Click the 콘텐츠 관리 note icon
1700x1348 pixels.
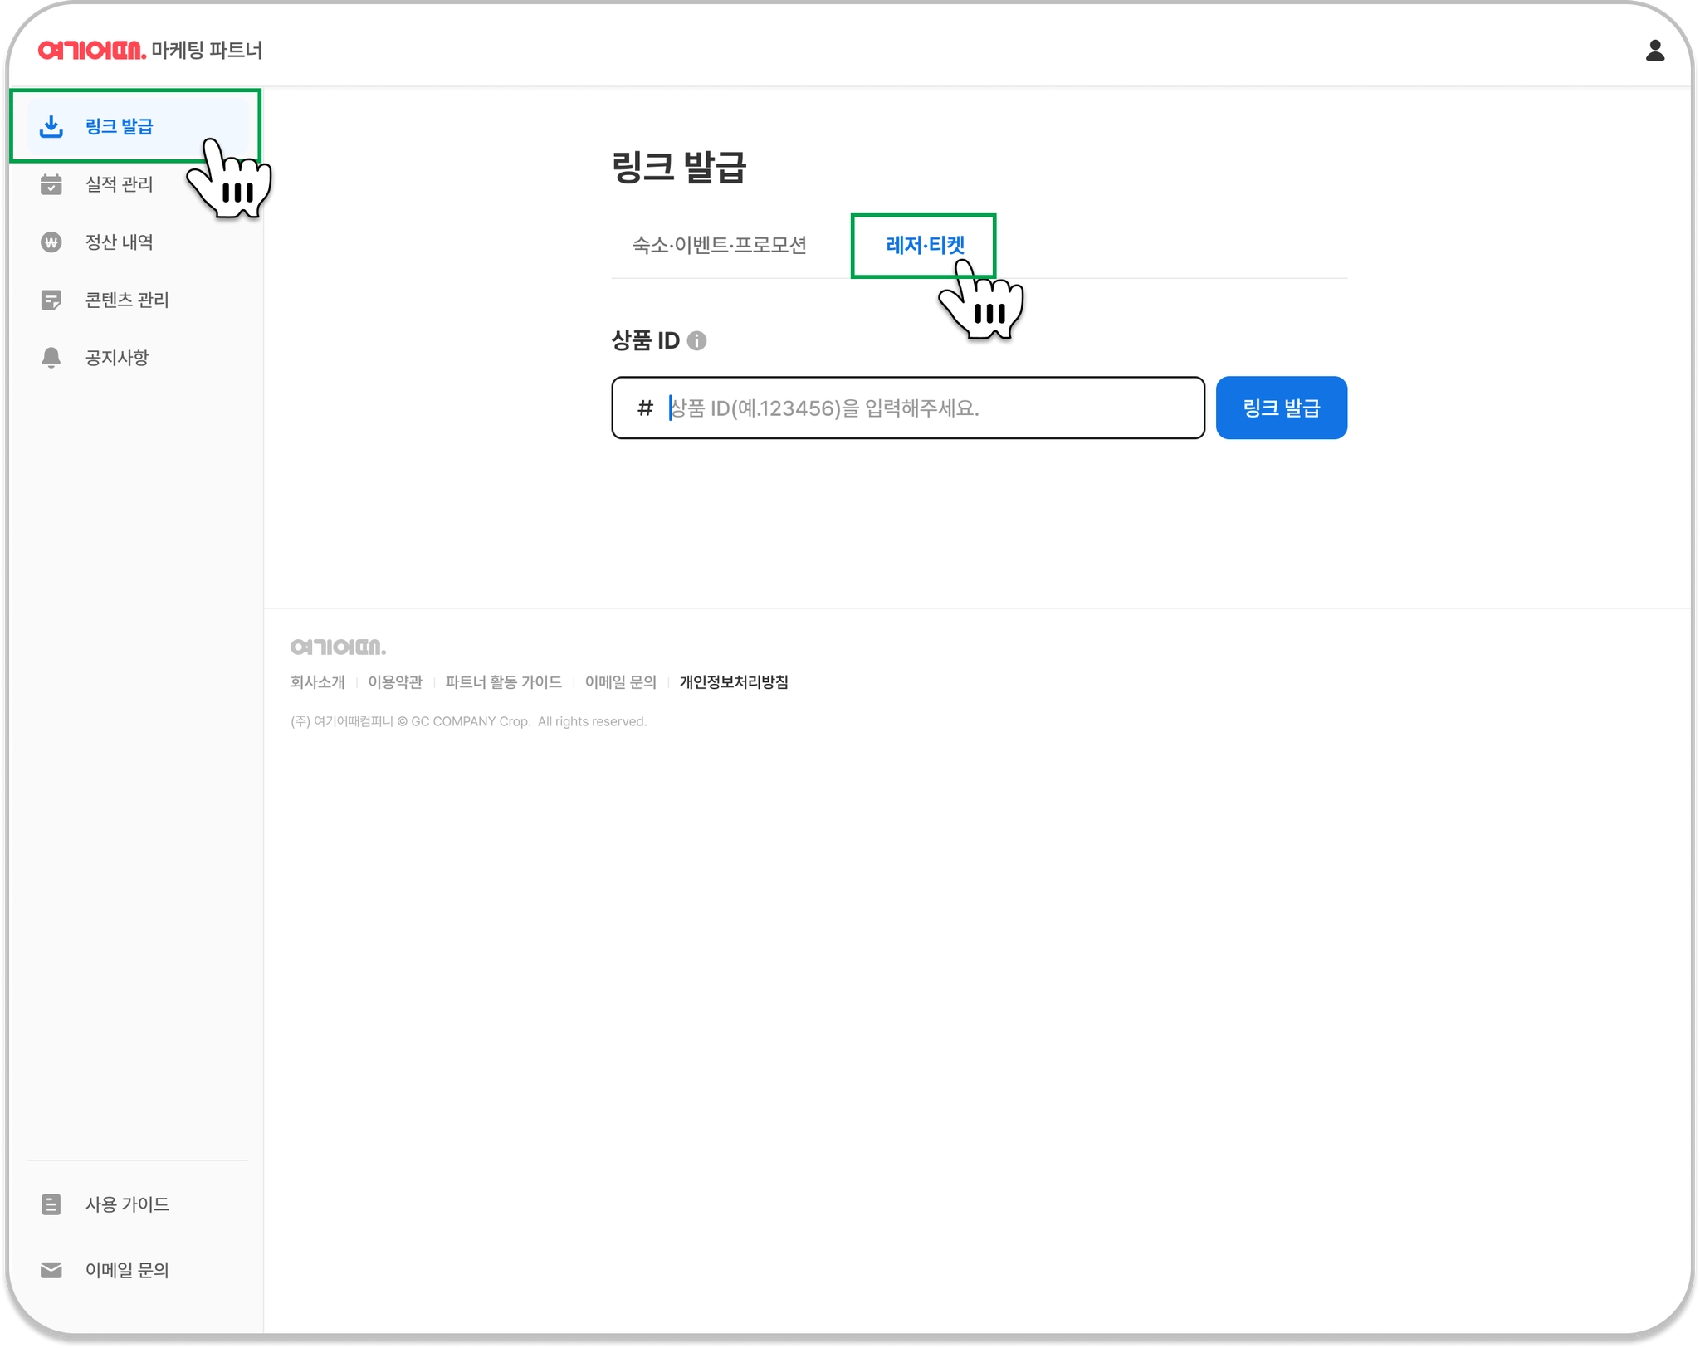tap(51, 300)
